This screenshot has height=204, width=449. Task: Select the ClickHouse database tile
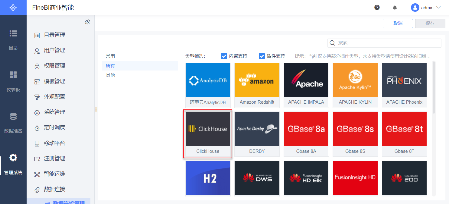point(208,134)
